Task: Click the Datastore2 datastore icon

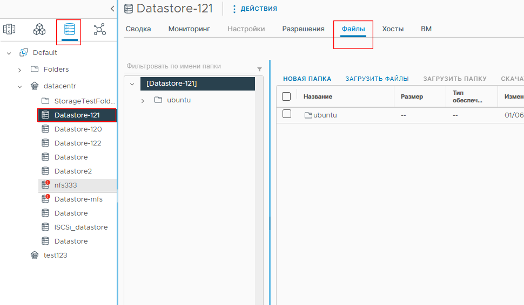Action: (45, 171)
